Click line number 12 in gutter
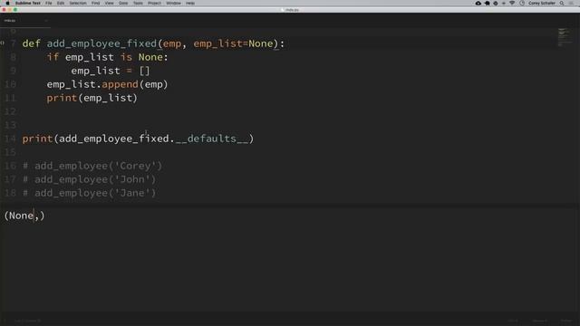The height and width of the screenshot is (326, 580). 10,111
